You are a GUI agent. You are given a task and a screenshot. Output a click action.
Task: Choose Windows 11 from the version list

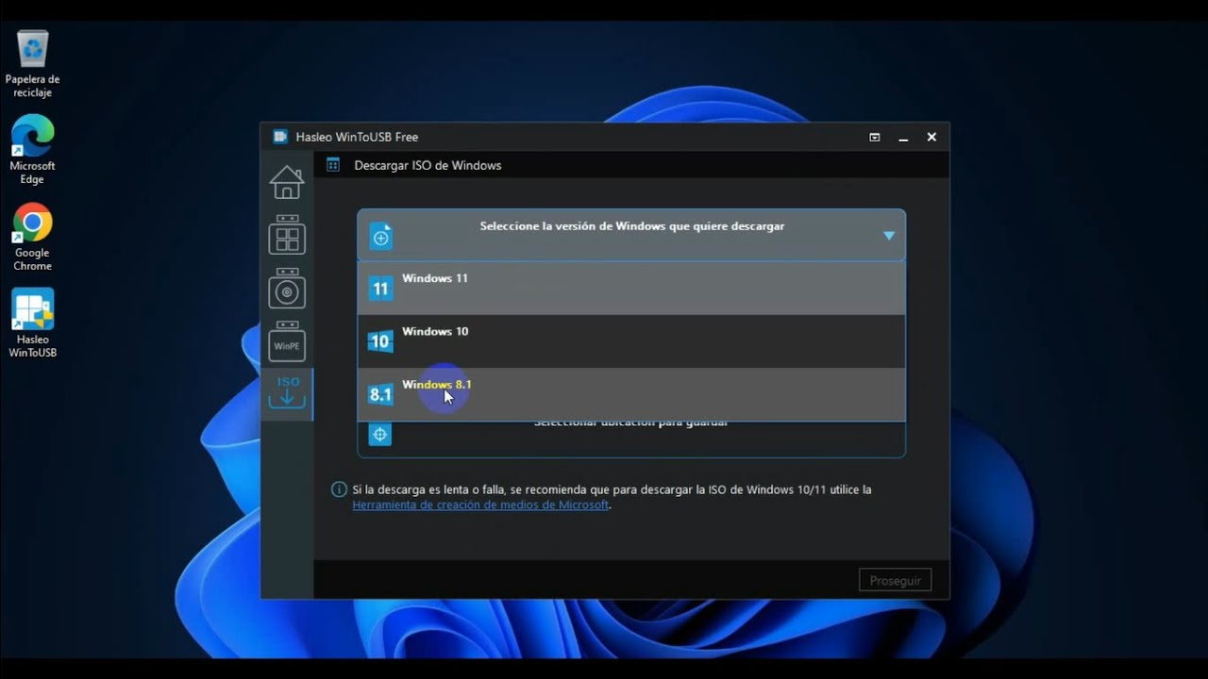click(631, 289)
